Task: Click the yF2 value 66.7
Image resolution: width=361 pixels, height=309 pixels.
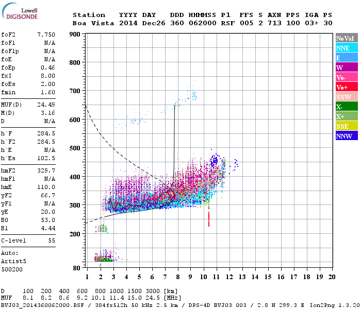Action: click(48, 195)
